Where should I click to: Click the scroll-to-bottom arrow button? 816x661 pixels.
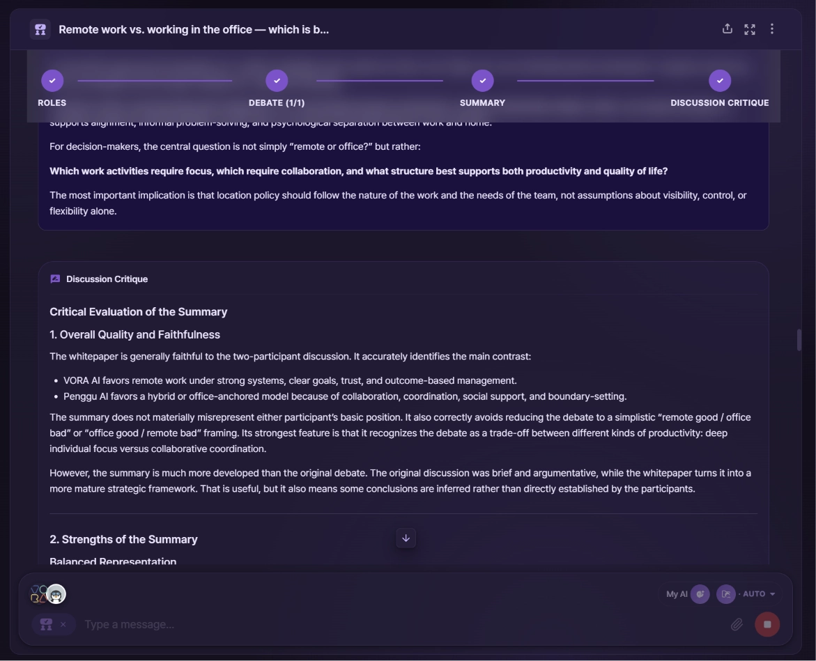406,538
